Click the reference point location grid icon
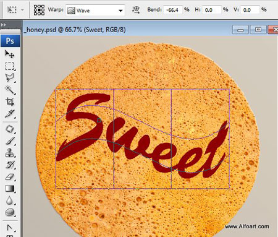 coord(39,10)
